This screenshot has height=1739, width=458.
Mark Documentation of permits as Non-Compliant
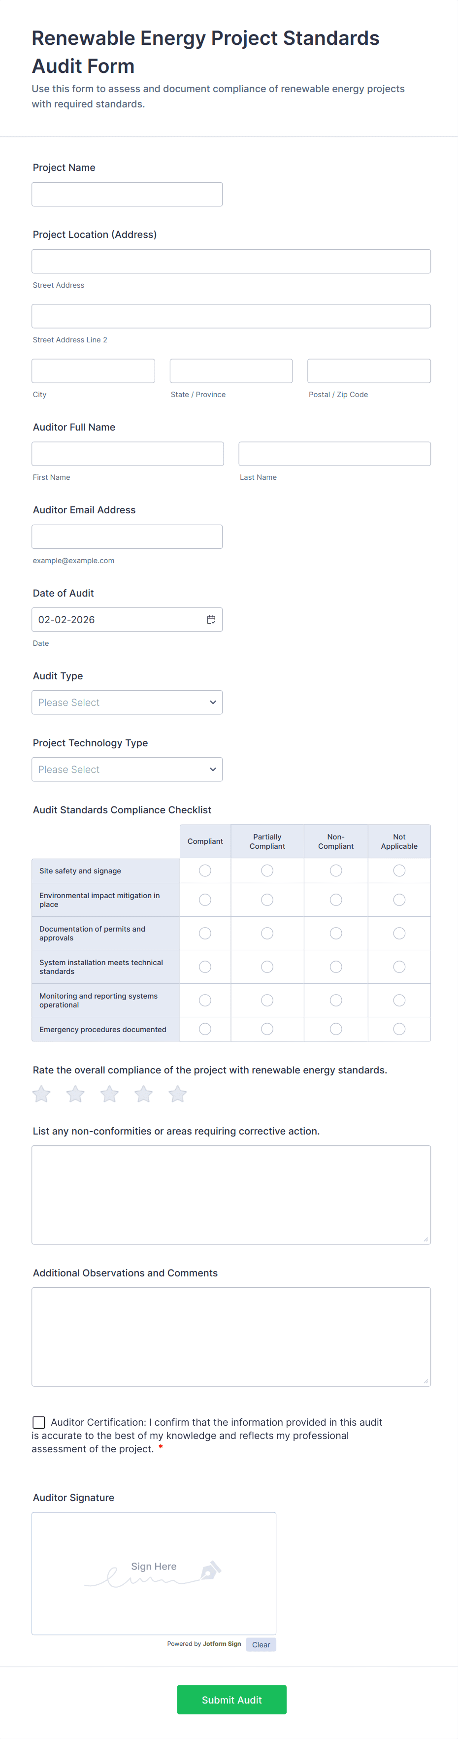coord(336,933)
